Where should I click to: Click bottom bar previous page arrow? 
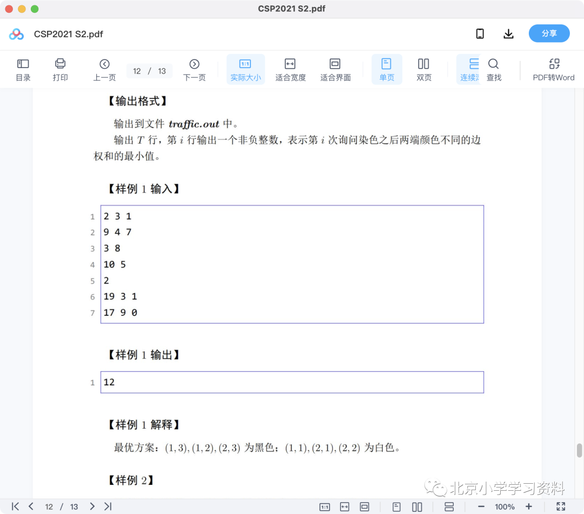tap(31, 506)
